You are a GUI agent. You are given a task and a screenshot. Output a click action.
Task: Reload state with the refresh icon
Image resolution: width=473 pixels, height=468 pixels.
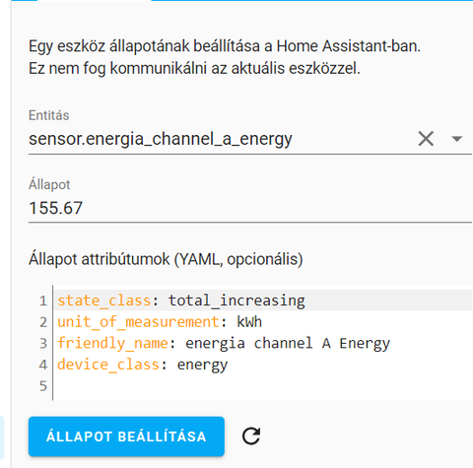(251, 436)
